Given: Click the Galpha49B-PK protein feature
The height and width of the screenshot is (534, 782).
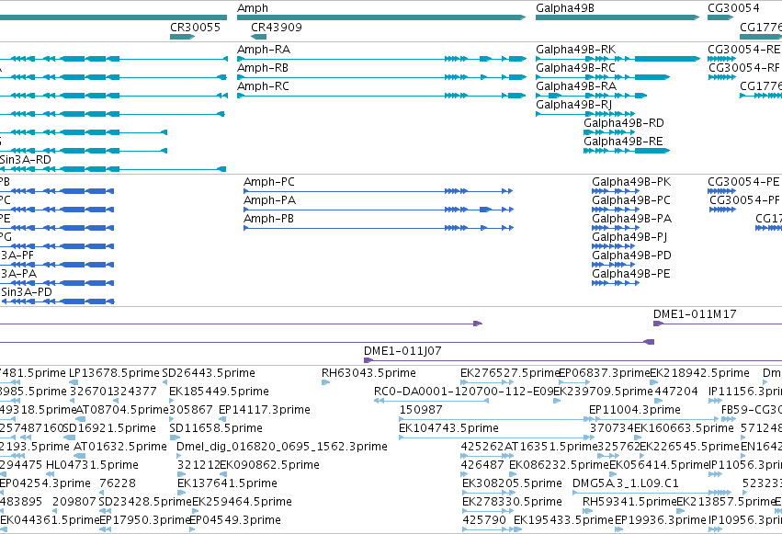Looking at the screenshot, I should 616,191.
